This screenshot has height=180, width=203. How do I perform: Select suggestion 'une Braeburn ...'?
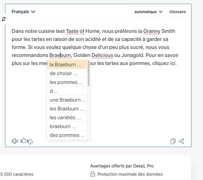click(x=67, y=100)
